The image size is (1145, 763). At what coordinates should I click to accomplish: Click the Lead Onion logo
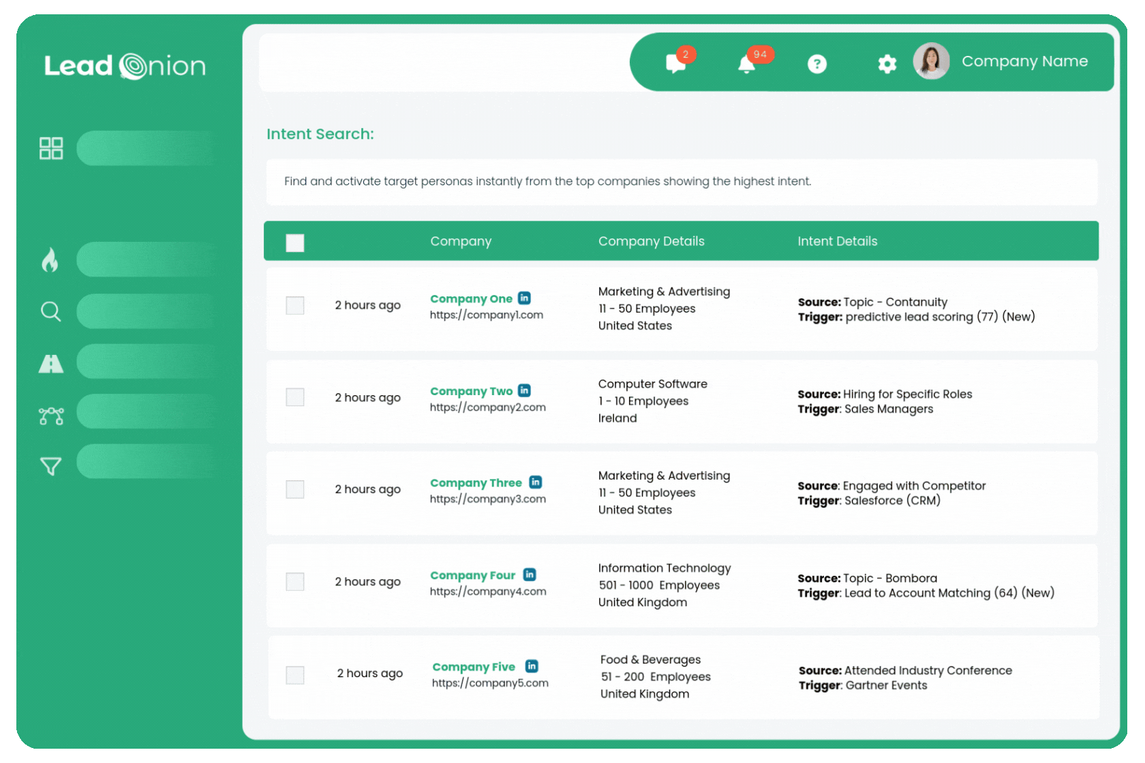coord(125,66)
